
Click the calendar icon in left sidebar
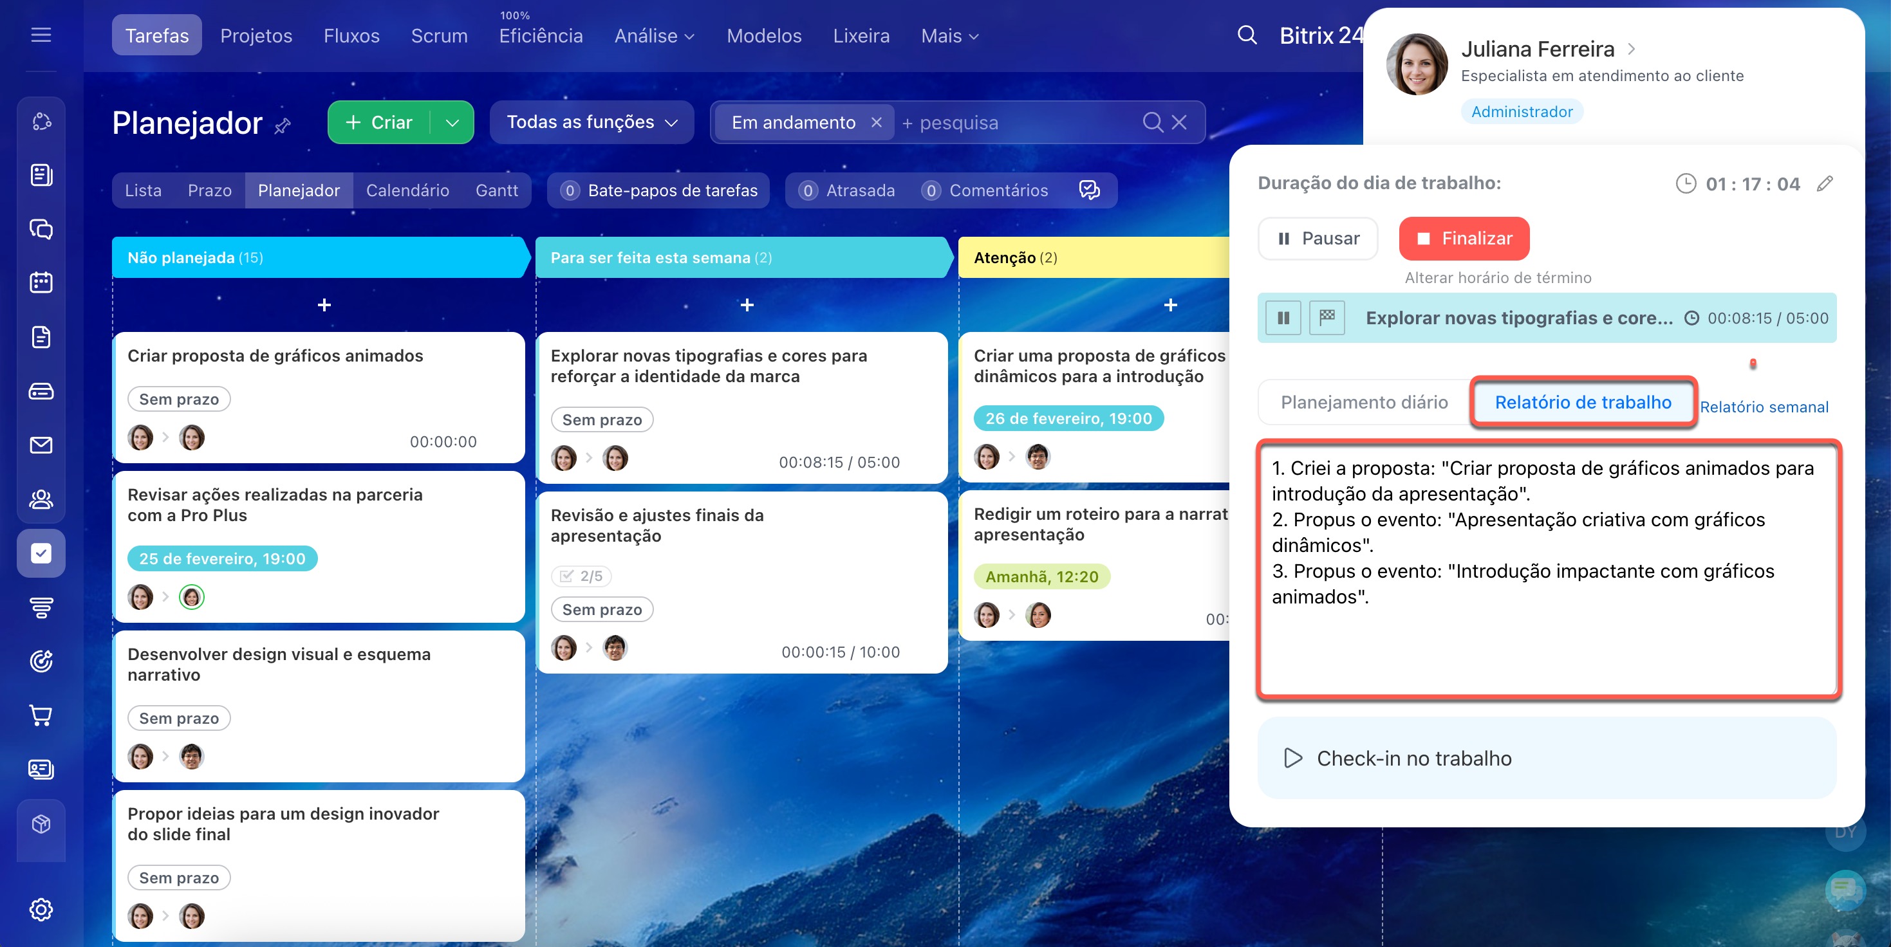tap(41, 282)
